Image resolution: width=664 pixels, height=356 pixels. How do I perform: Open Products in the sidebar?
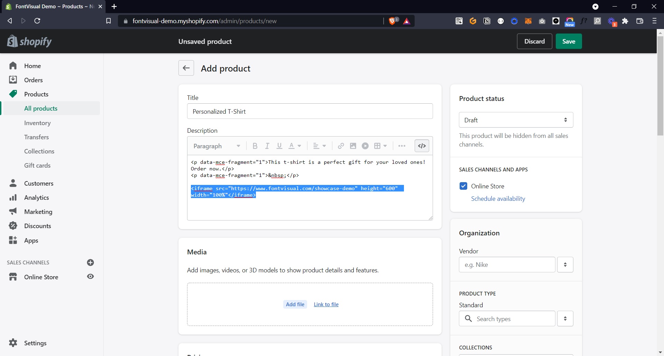[36, 94]
